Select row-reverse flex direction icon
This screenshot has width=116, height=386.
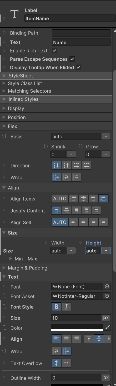pos(86,165)
